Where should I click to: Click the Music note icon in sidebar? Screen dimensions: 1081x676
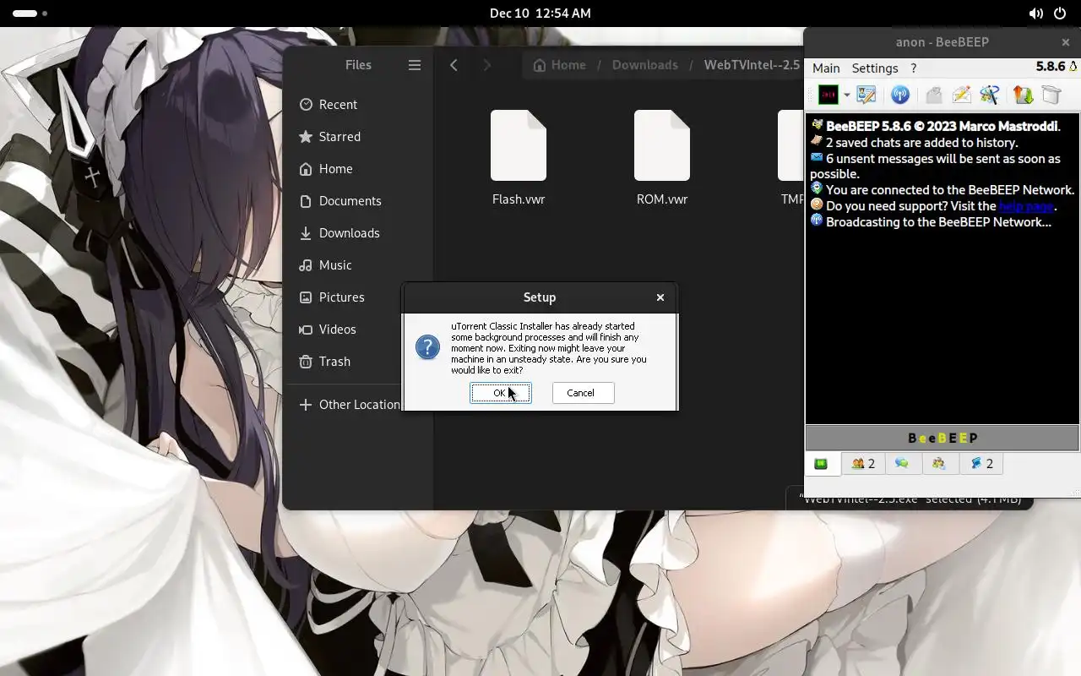pyautogui.click(x=306, y=265)
